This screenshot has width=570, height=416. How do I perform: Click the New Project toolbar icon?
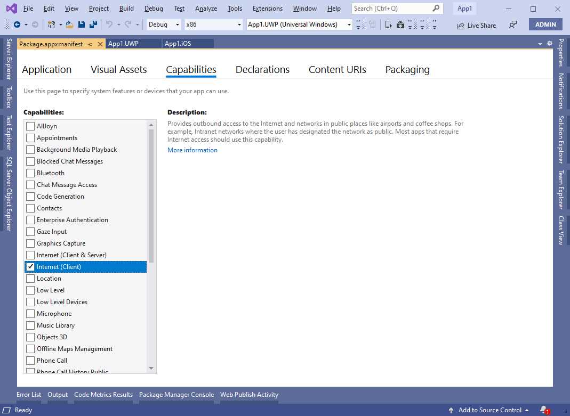[52, 25]
